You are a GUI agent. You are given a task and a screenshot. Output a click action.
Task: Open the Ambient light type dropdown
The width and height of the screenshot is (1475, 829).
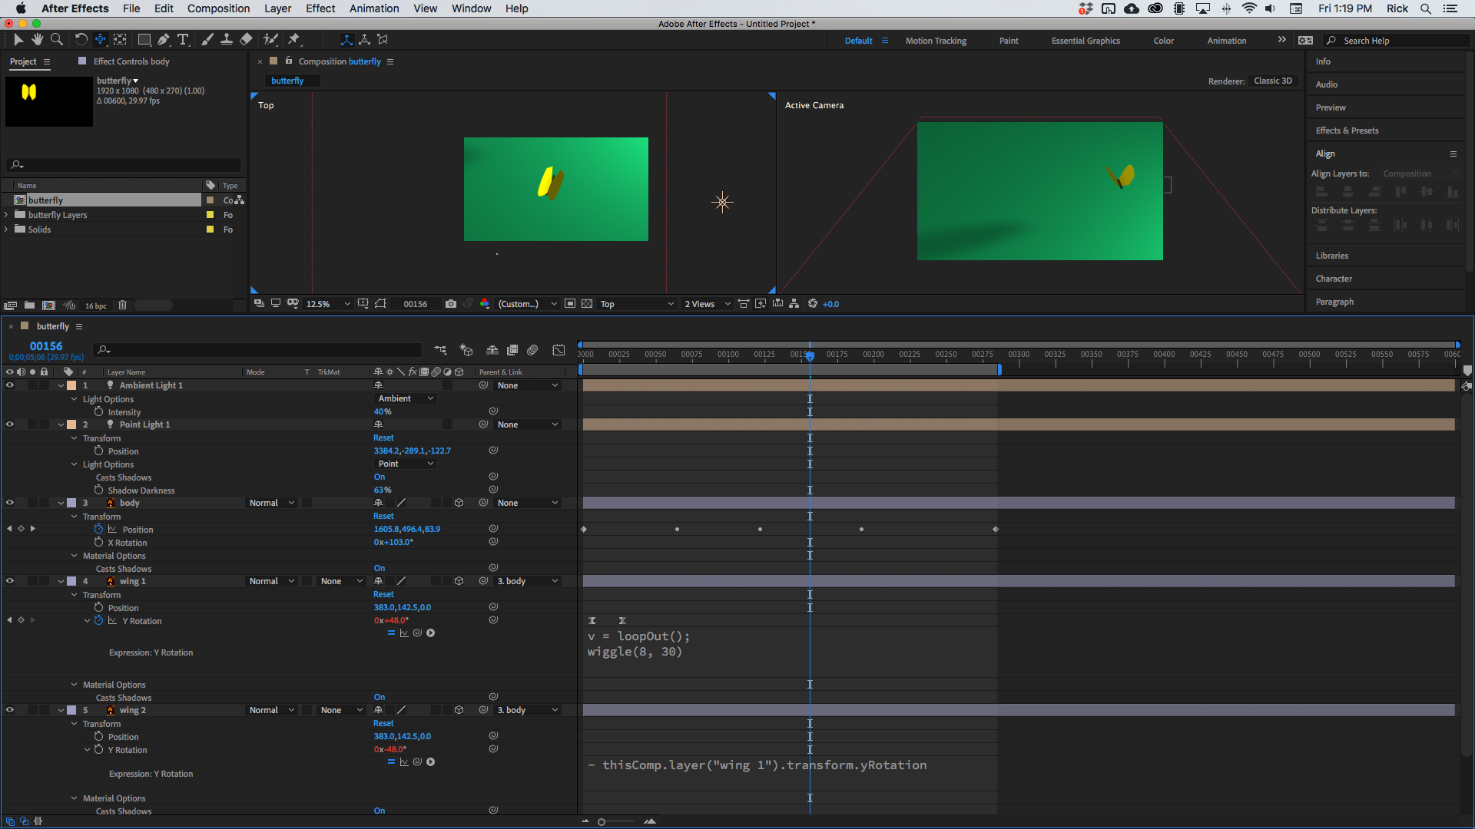click(405, 398)
